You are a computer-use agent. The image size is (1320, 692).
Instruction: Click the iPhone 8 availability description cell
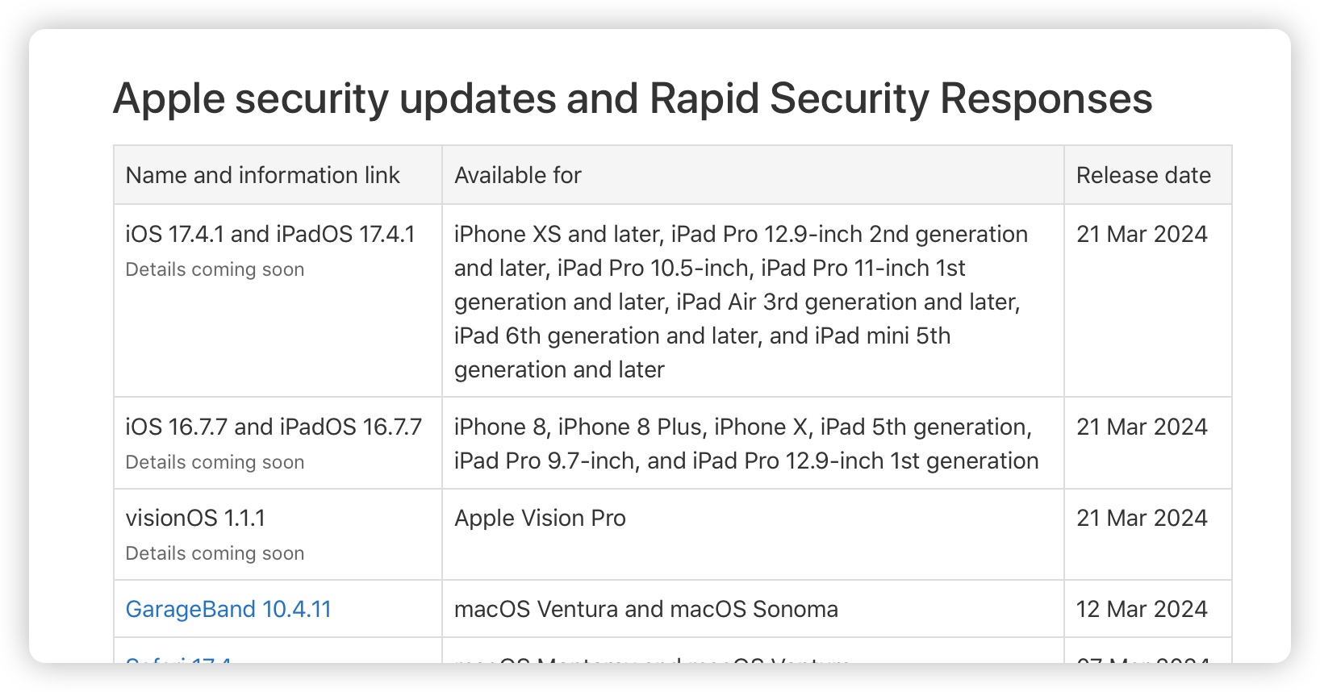click(x=745, y=444)
